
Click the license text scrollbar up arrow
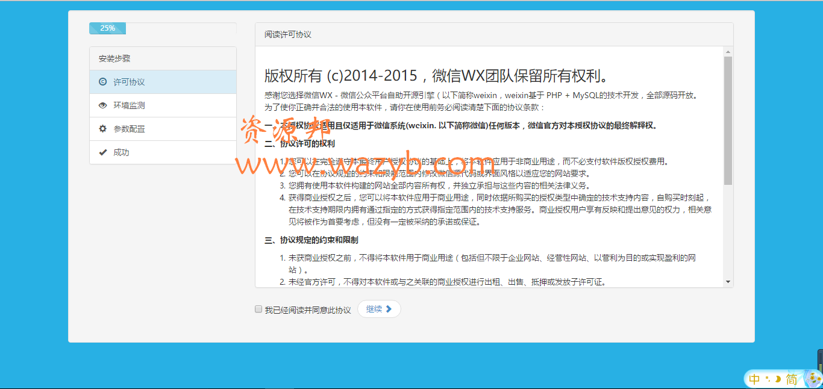pos(728,52)
